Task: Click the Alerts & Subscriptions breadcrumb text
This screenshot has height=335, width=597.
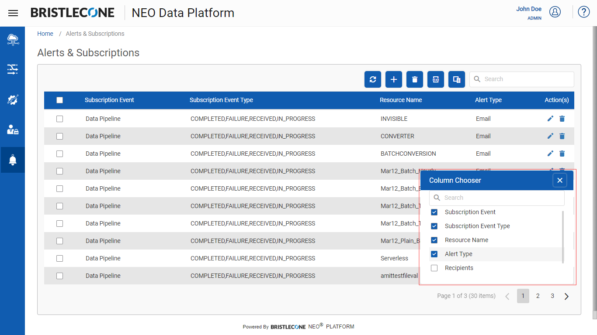Action: click(95, 34)
